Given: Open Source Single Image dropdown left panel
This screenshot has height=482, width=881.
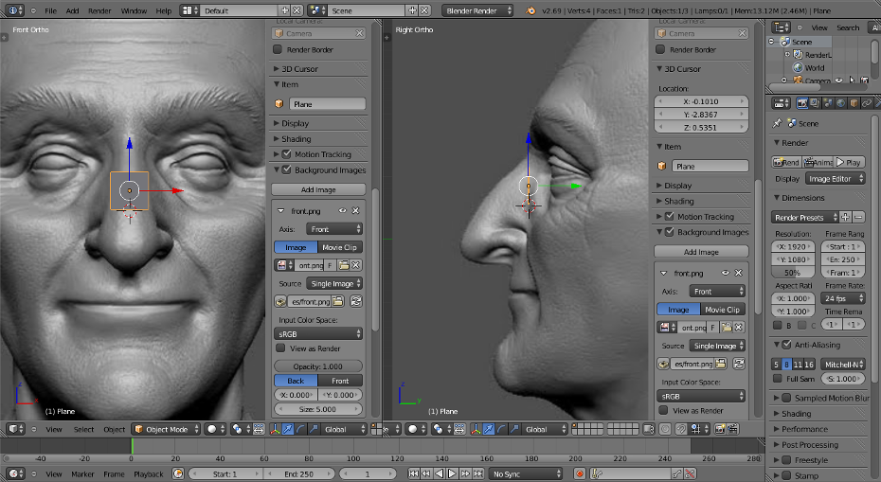Looking at the screenshot, I should (x=334, y=284).
